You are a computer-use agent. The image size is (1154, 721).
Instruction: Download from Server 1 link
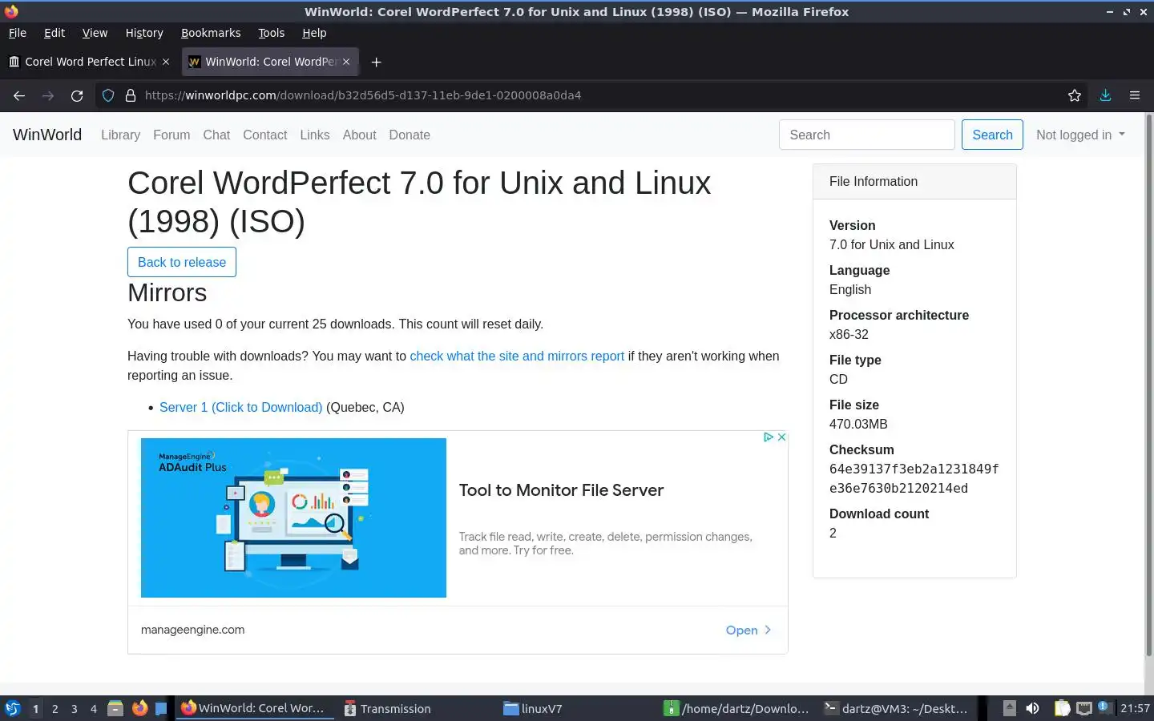point(240,407)
